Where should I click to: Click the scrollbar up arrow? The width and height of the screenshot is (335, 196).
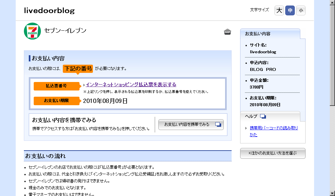(332, 2)
